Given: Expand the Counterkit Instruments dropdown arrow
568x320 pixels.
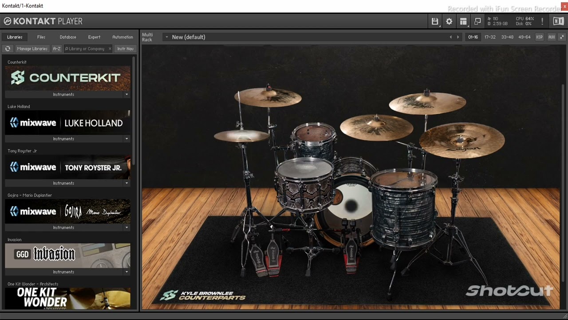Looking at the screenshot, I should (126, 94).
